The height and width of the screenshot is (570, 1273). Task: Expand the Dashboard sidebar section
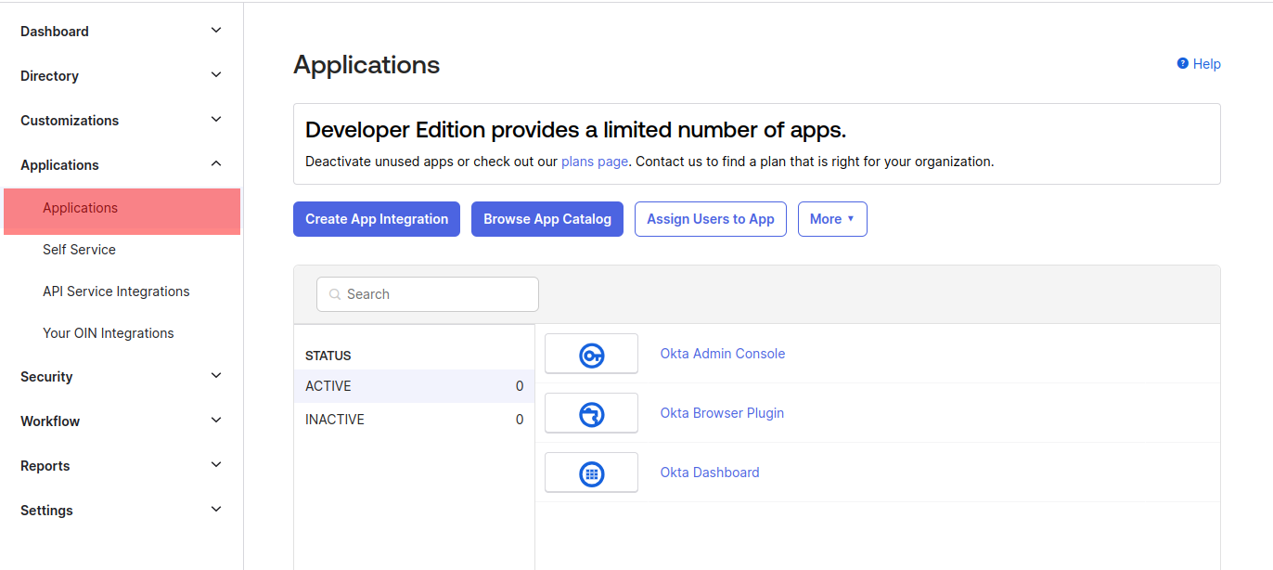pos(215,31)
